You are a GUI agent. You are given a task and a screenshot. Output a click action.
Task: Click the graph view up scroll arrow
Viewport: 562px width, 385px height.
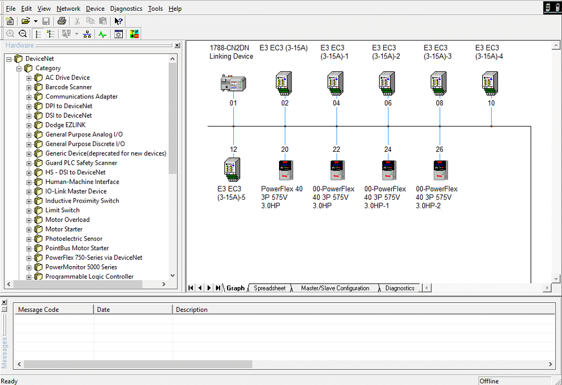coord(556,45)
